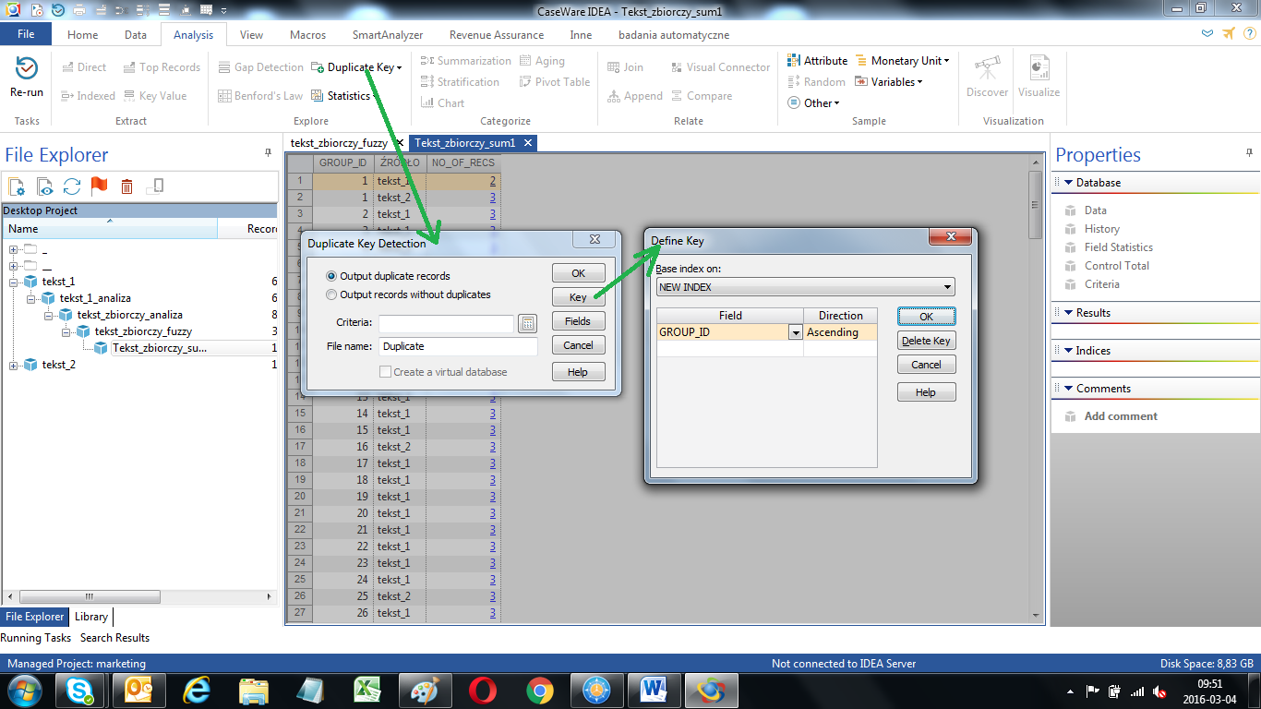Click Control Total in Properties
The height and width of the screenshot is (709, 1261).
click(x=1117, y=266)
